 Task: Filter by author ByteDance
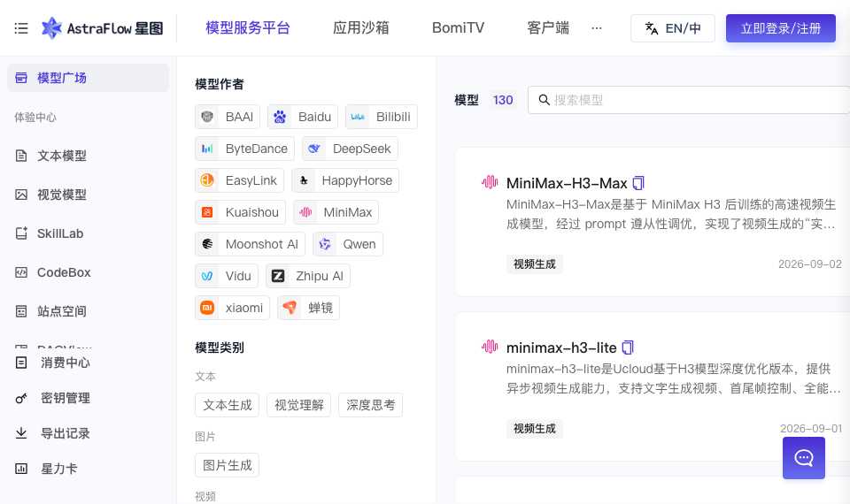244,149
